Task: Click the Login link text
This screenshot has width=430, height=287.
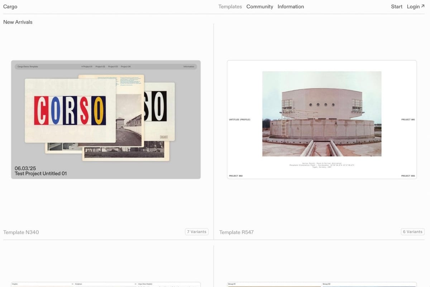Action: tap(413, 6)
